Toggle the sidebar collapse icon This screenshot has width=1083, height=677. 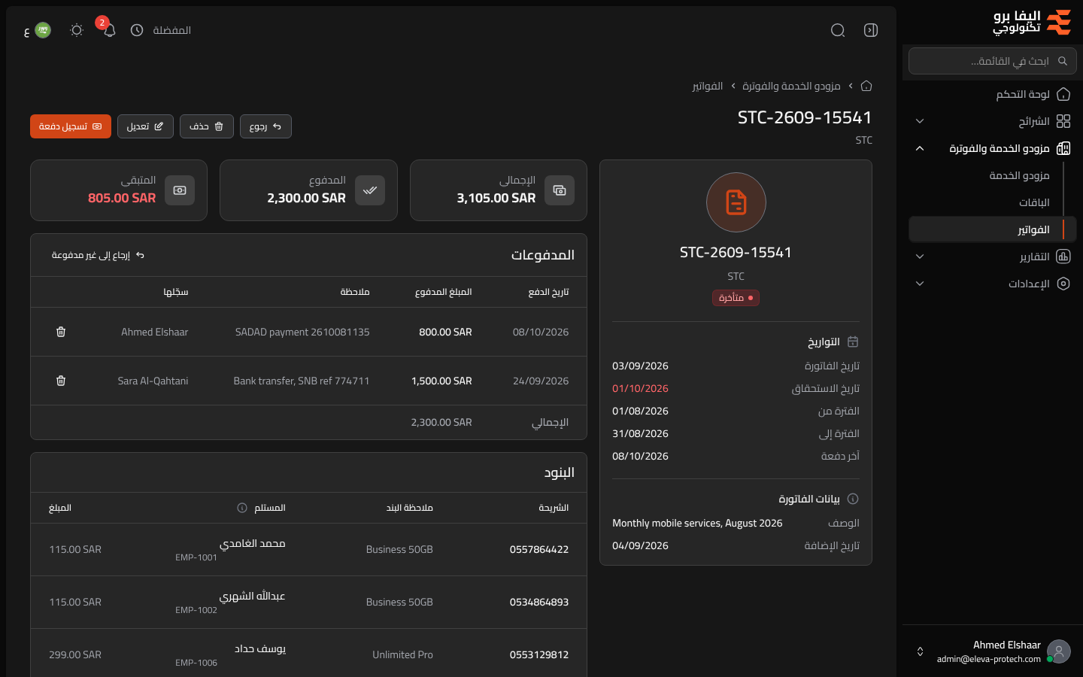[871, 30]
